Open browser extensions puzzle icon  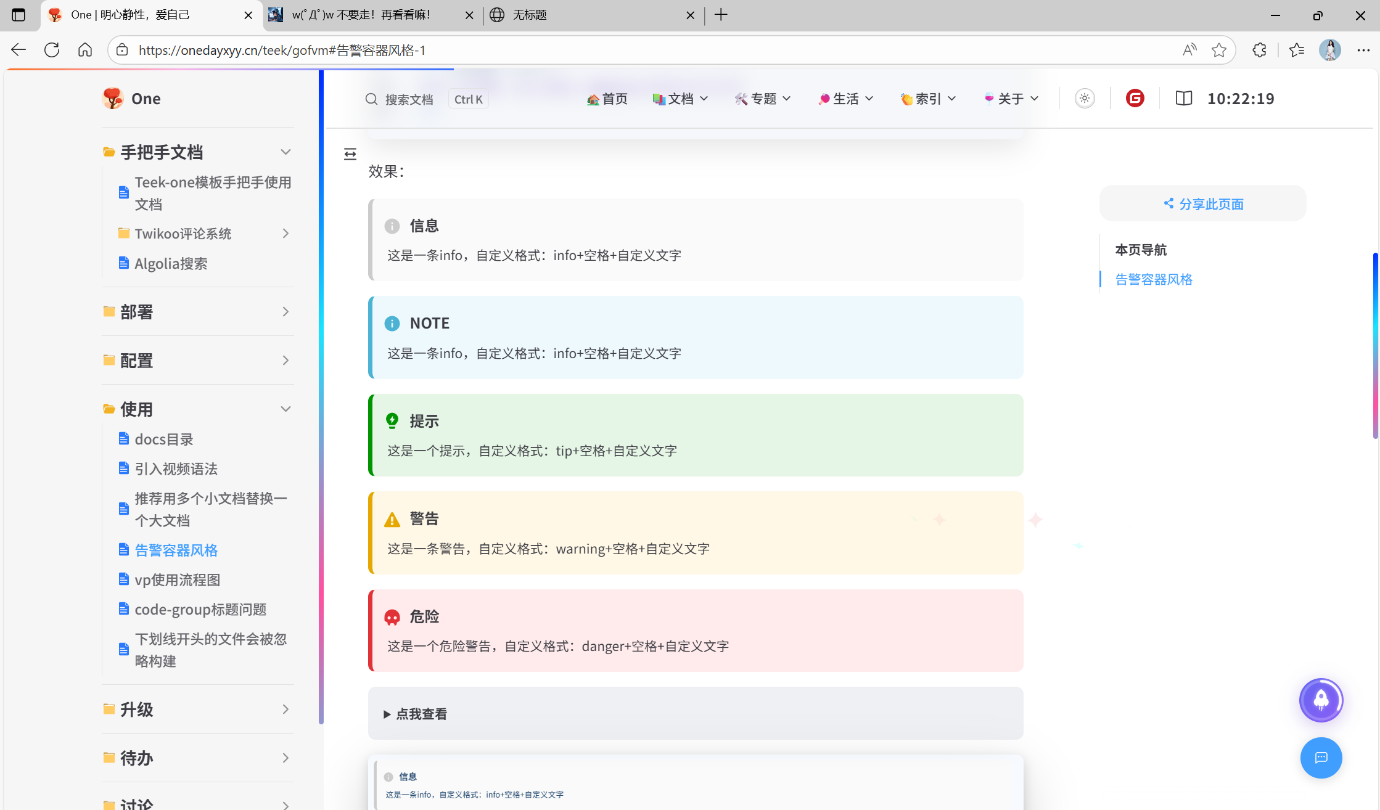(x=1259, y=50)
